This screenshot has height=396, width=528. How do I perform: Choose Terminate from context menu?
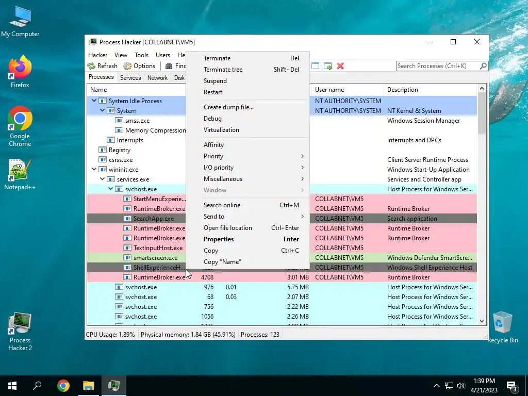click(x=248, y=58)
